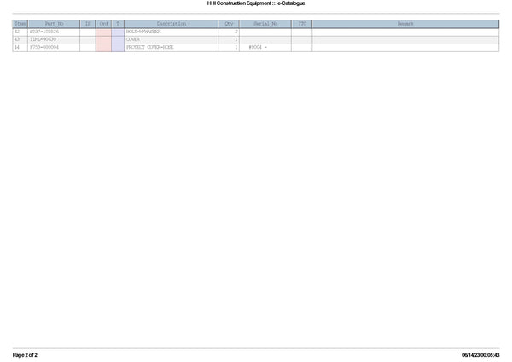Click serial number #0004 in row 44
512x362 pixels.
pyautogui.click(x=257, y=47)
